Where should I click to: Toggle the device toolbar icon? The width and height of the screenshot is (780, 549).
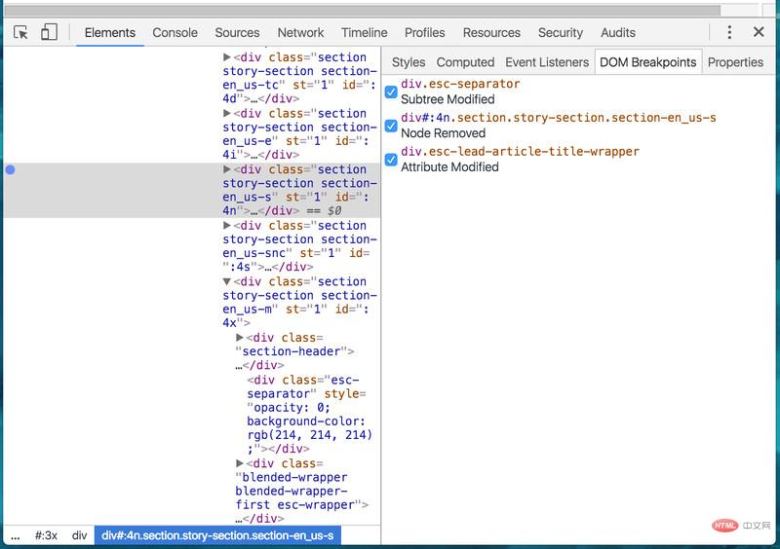[49, 32]
